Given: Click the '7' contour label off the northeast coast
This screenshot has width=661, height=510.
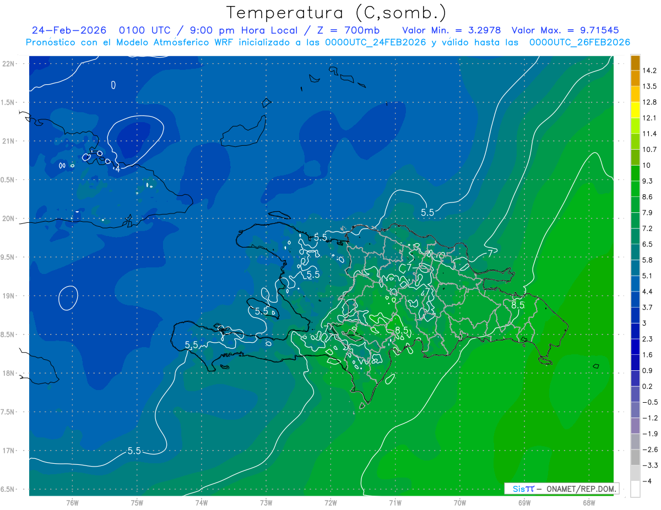Looking at the screenshot, I should click(490, 254).
